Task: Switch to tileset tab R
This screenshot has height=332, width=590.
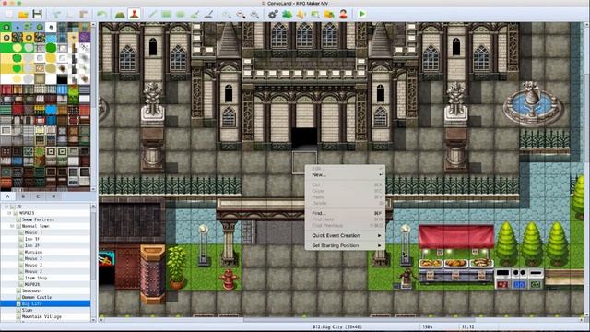Action: tap(53, 196)
